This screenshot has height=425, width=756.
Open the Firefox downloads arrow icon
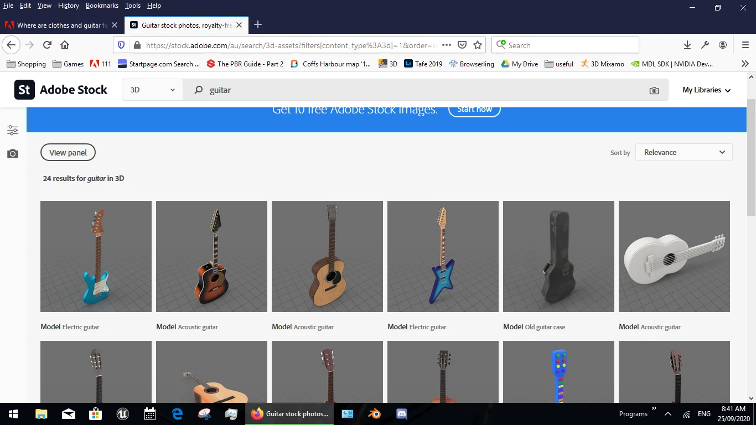[687, 45]
